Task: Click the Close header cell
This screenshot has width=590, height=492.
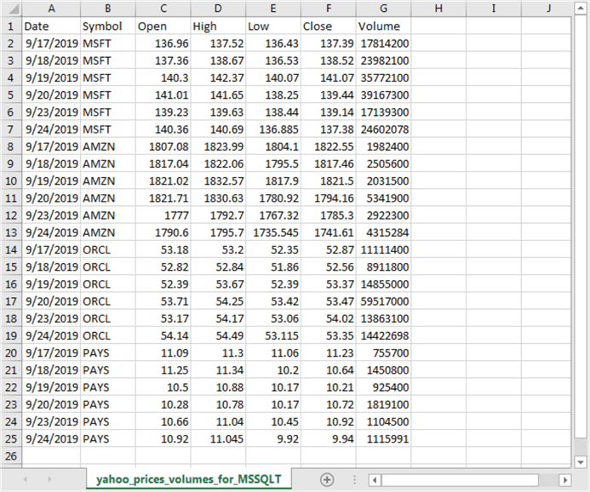Action: (x=328, y=26)
